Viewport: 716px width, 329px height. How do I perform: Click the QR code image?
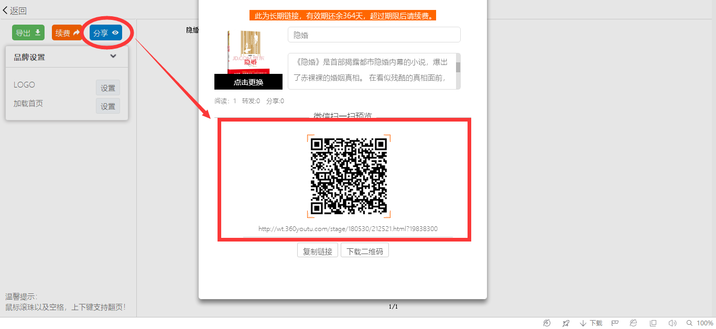point(349,176)
